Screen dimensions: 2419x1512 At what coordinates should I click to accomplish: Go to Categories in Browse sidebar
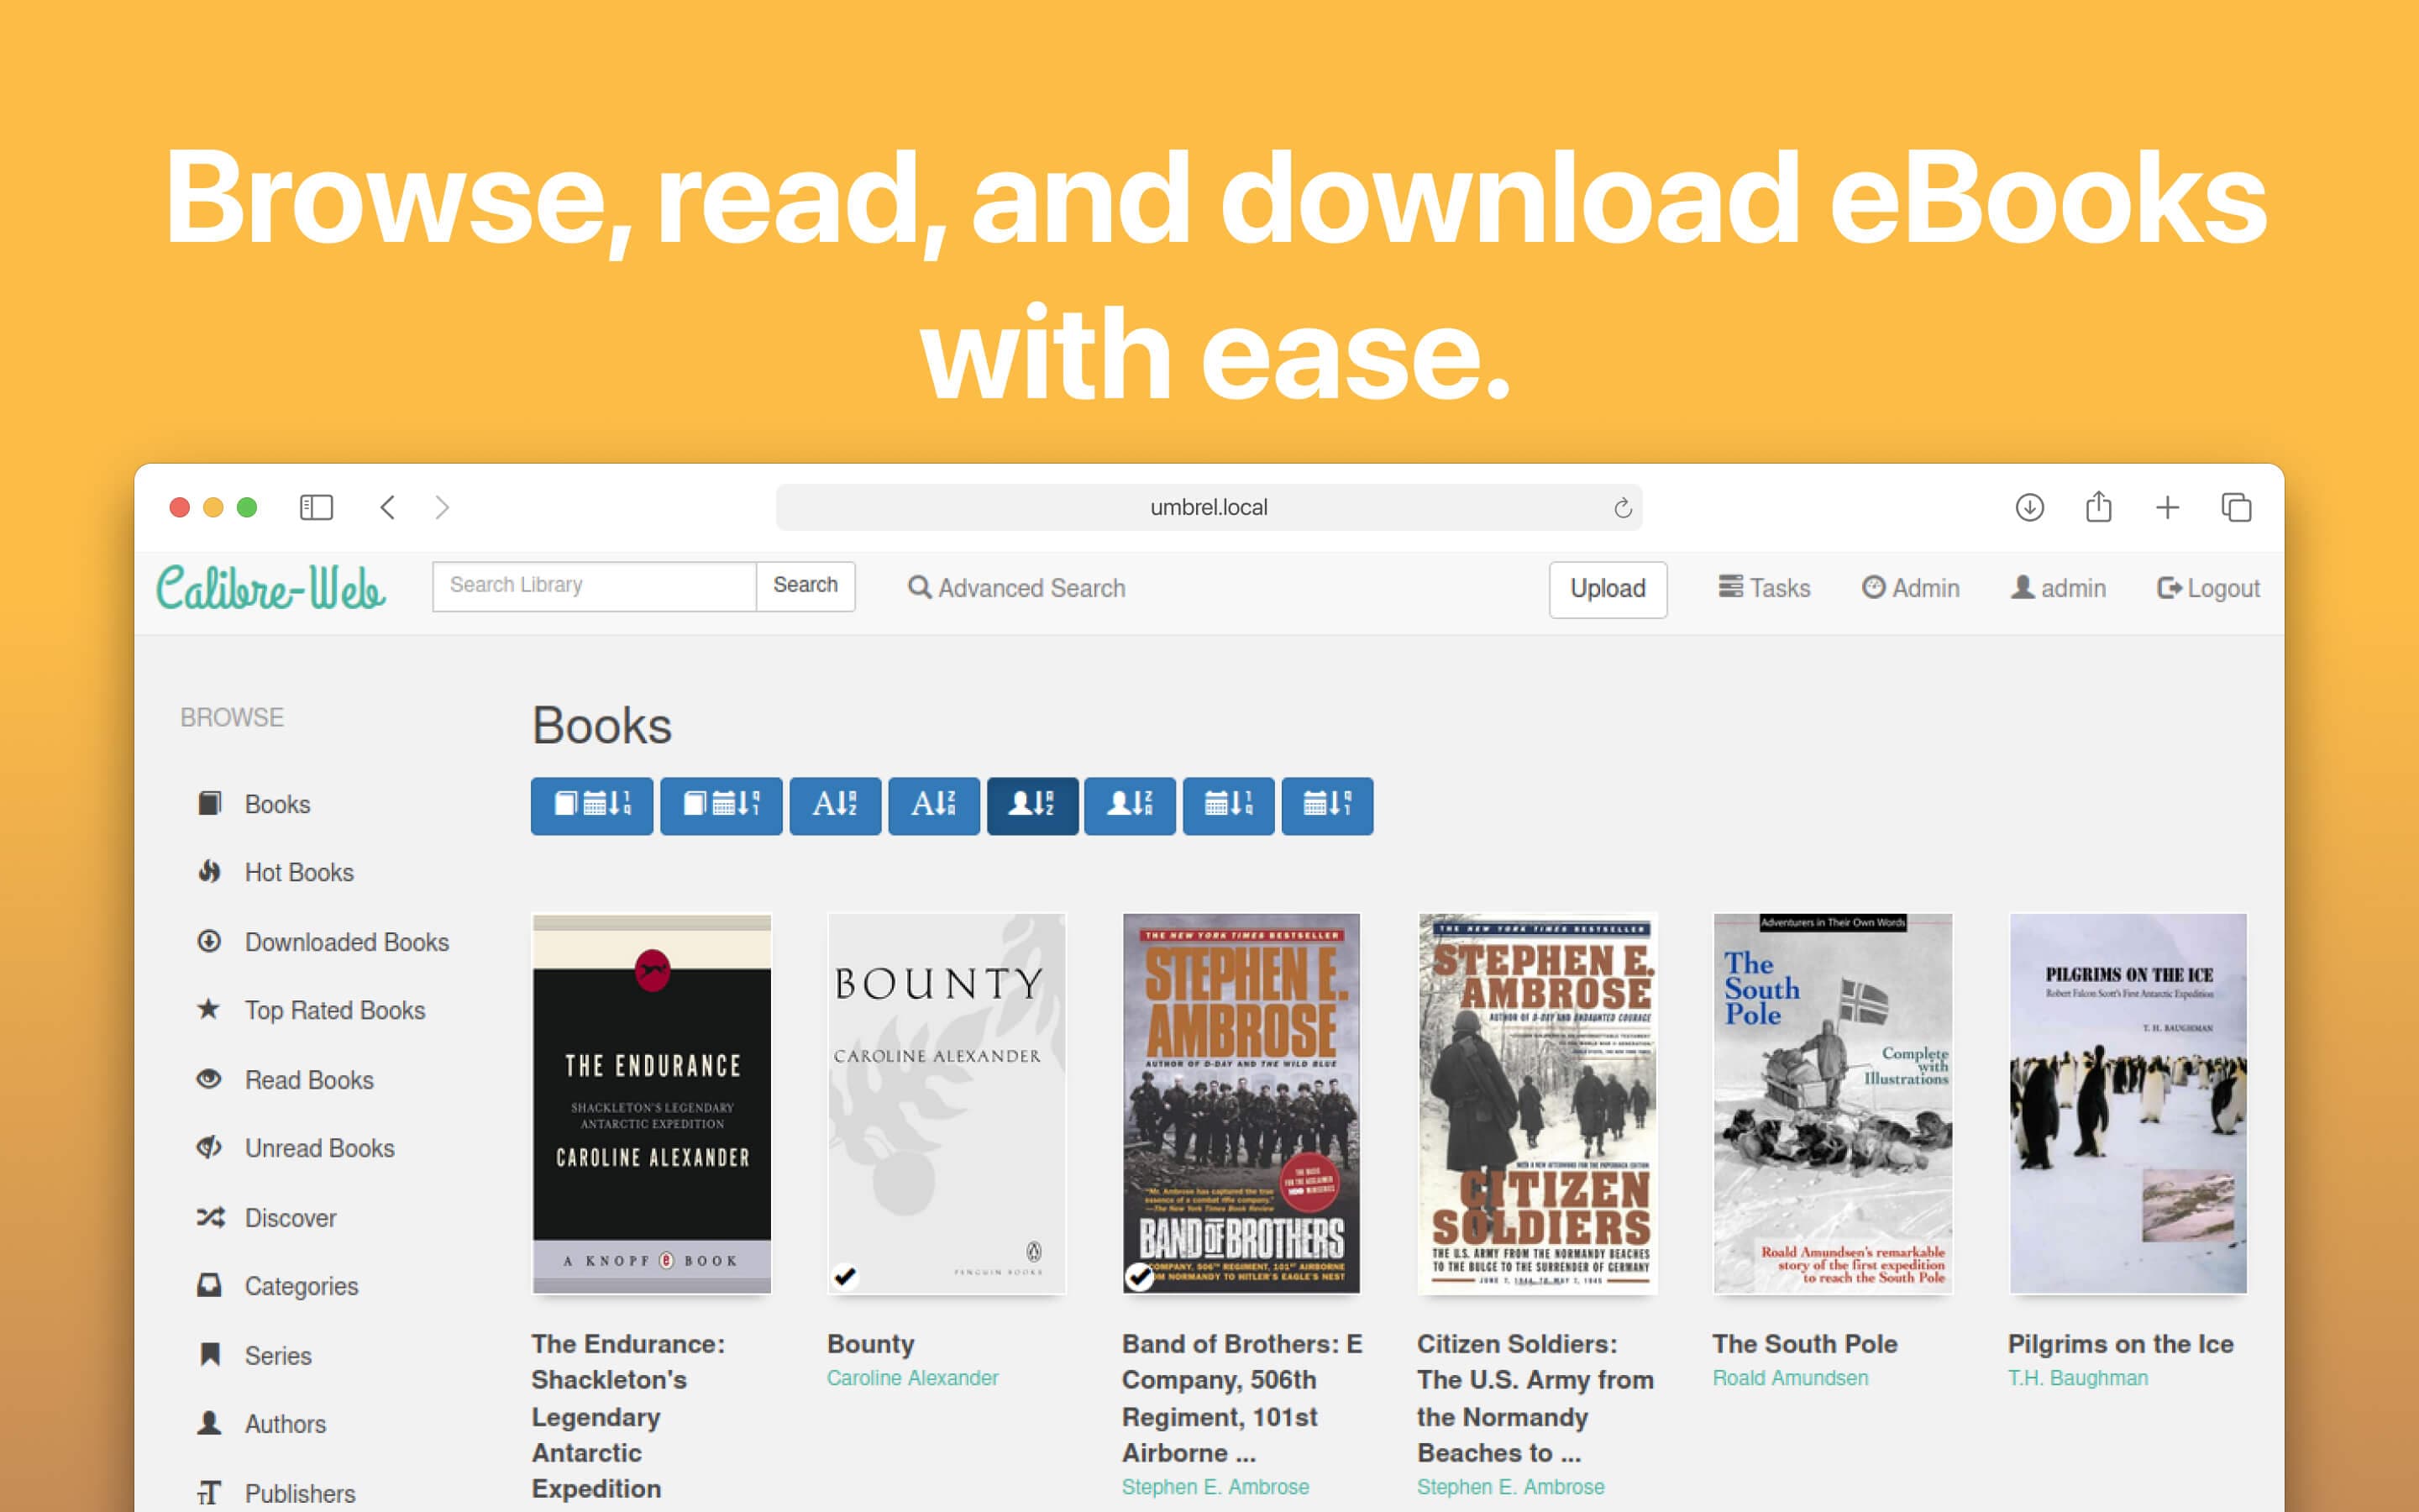pos(301,1286)
